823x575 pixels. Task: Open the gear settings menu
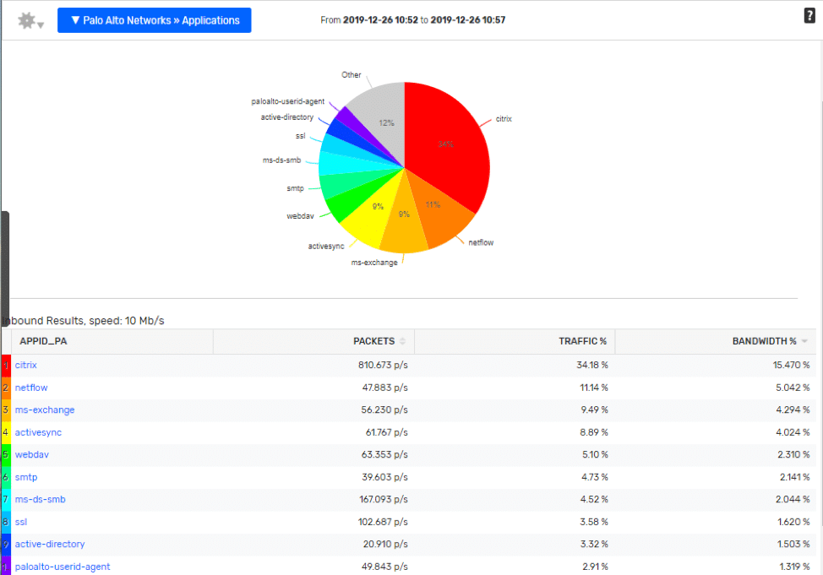30,21
